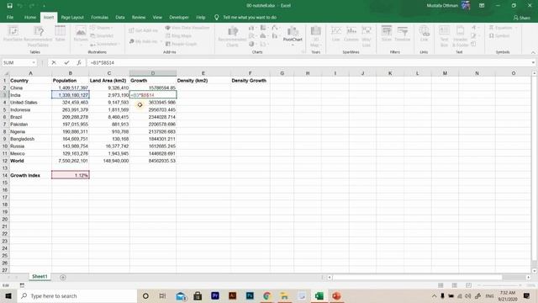The height and width of the screenshot is (303, 538).
Task: Insert a Win/Loss sparkline
Action: pos(367,36)
